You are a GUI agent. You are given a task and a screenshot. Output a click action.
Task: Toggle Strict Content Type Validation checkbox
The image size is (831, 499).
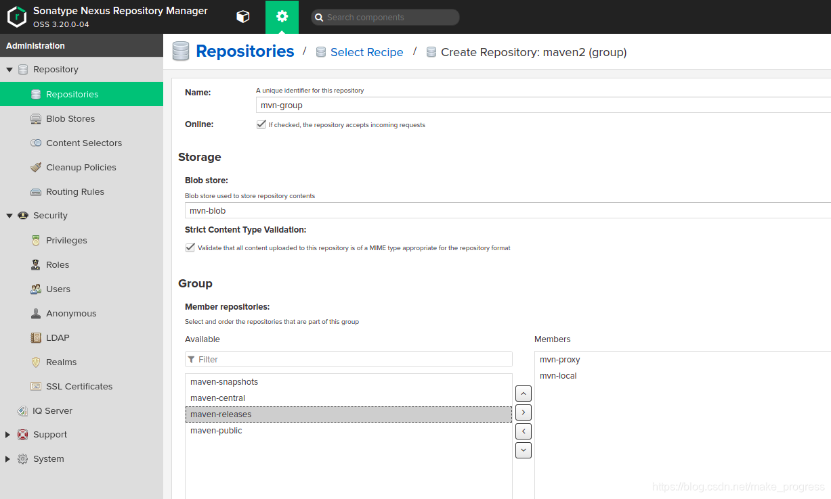coord(190,247)
